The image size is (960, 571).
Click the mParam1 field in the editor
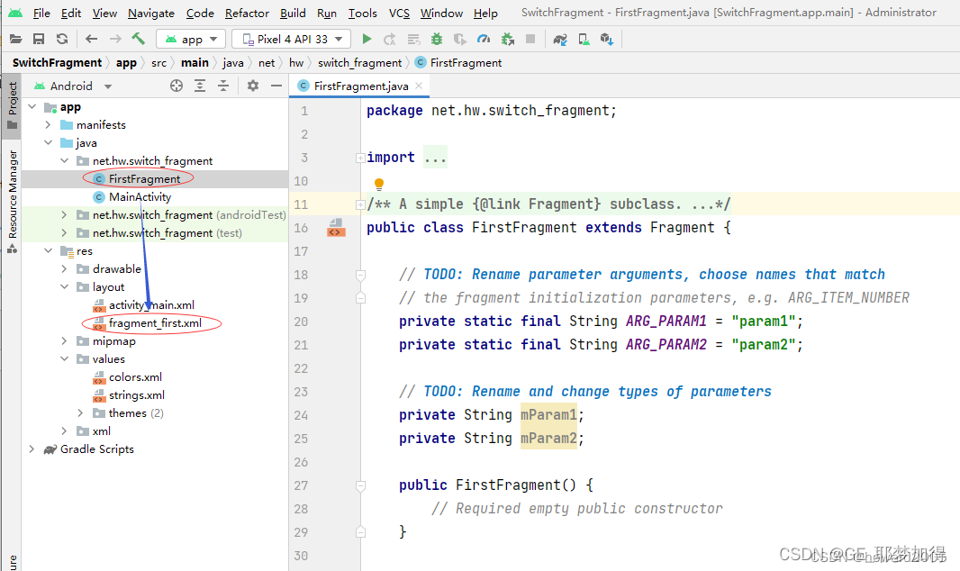(x=548, y=415)
